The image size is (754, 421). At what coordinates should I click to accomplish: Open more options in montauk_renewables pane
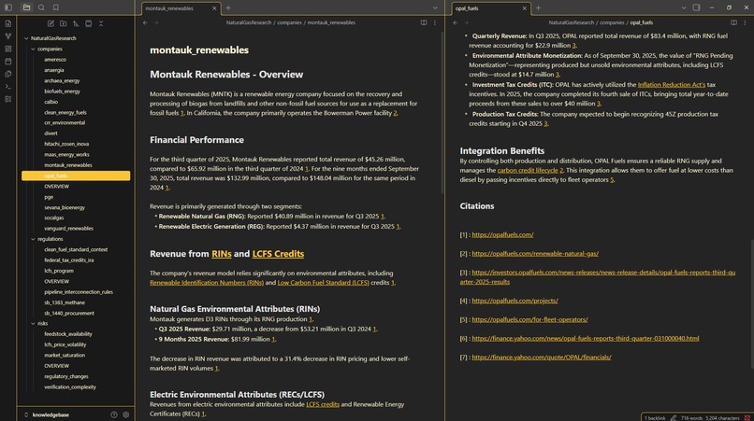[x=435, y=22]
